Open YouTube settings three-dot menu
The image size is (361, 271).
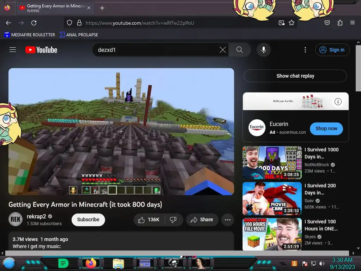pos(305,50)
